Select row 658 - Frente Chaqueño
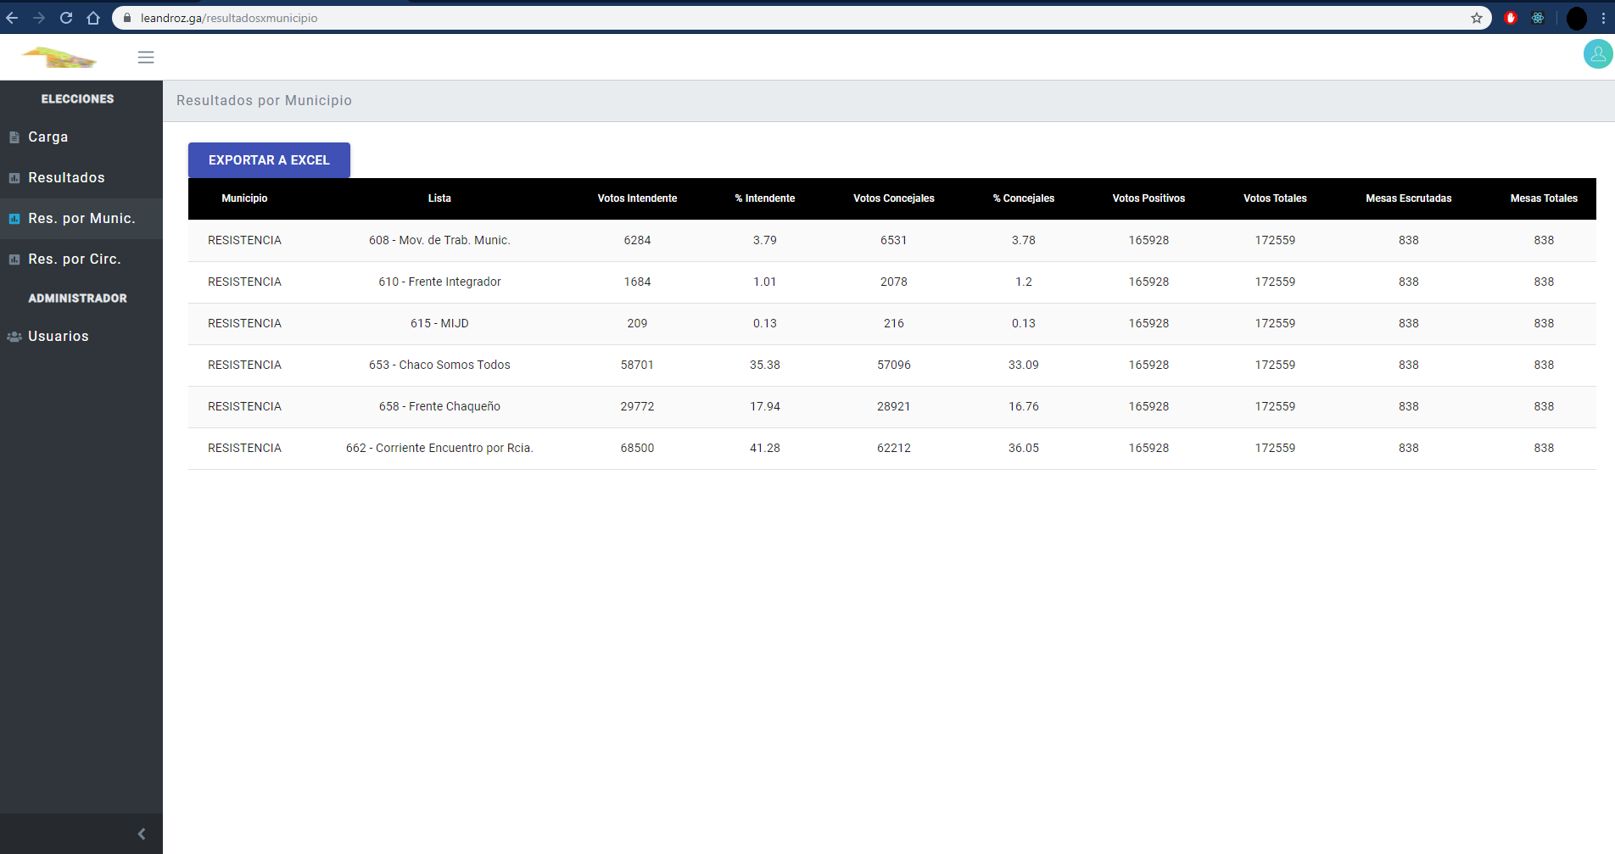 [x=892, y=407]
